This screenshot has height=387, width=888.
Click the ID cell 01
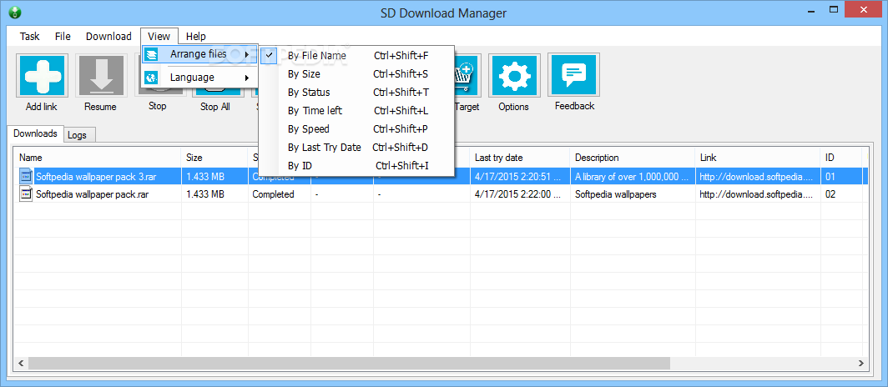coord(830,177)
